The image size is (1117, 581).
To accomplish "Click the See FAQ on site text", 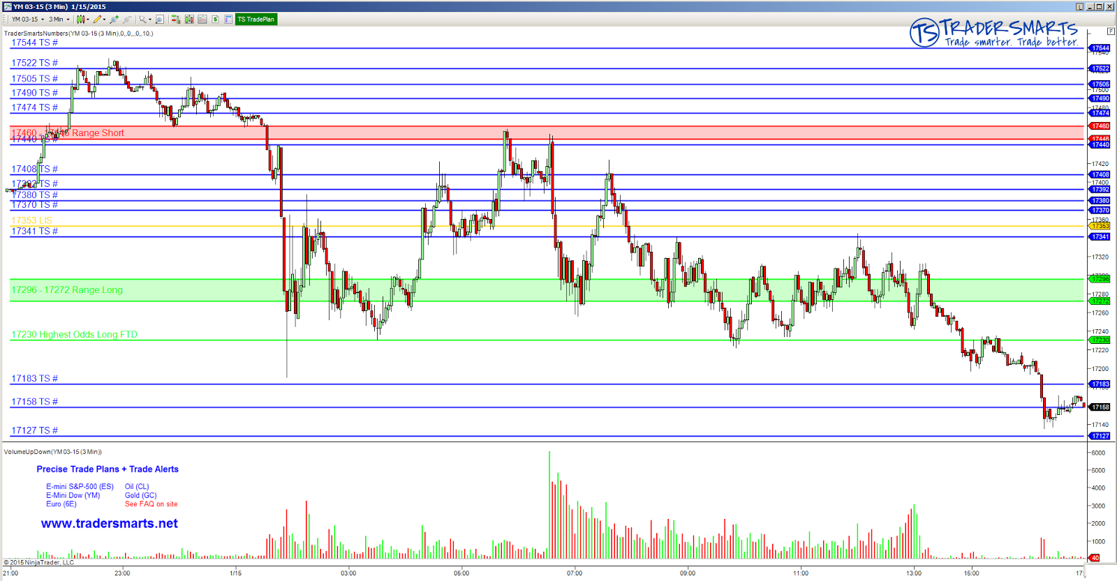I will point(151,504).
